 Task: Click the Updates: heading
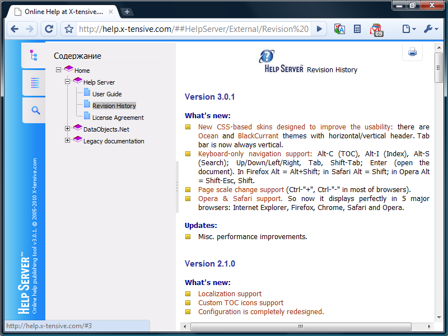pyautogui.click(x=201, y=226)
